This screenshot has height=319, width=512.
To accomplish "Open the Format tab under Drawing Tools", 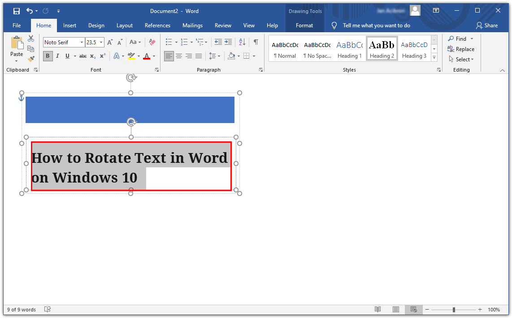I will pos(304,26).
